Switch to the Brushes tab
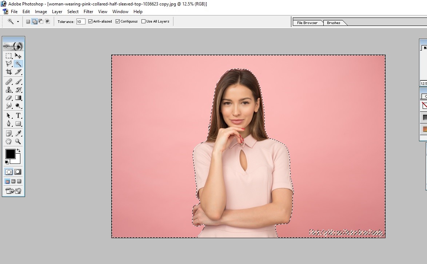 coord(334,23)
